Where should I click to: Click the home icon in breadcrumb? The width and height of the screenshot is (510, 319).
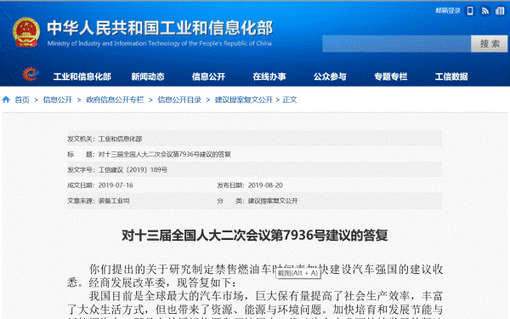[6, 100]
